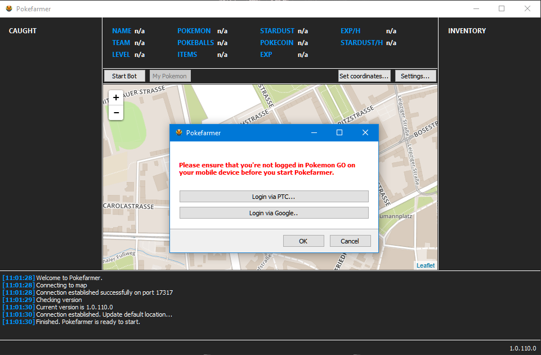Maximize the Pokefarmer login dialog
The image size is (541, 355).
(x=339, y=132)
